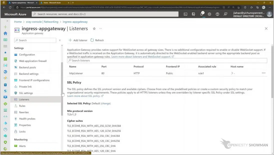Screen dimensions: 274x155
Task: Collapse the resource menu with double chevron
Action: 60,40
